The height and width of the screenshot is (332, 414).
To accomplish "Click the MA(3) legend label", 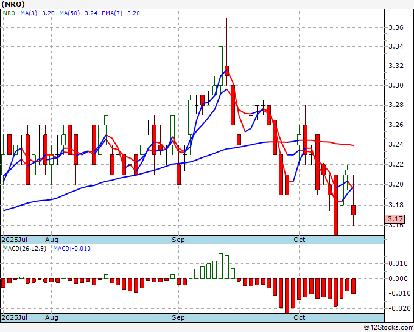I will [x=29, y=13].
